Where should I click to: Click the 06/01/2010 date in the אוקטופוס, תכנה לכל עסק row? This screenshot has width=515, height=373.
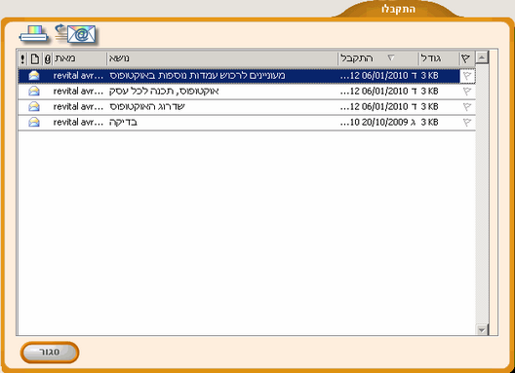tap(384, 92)
